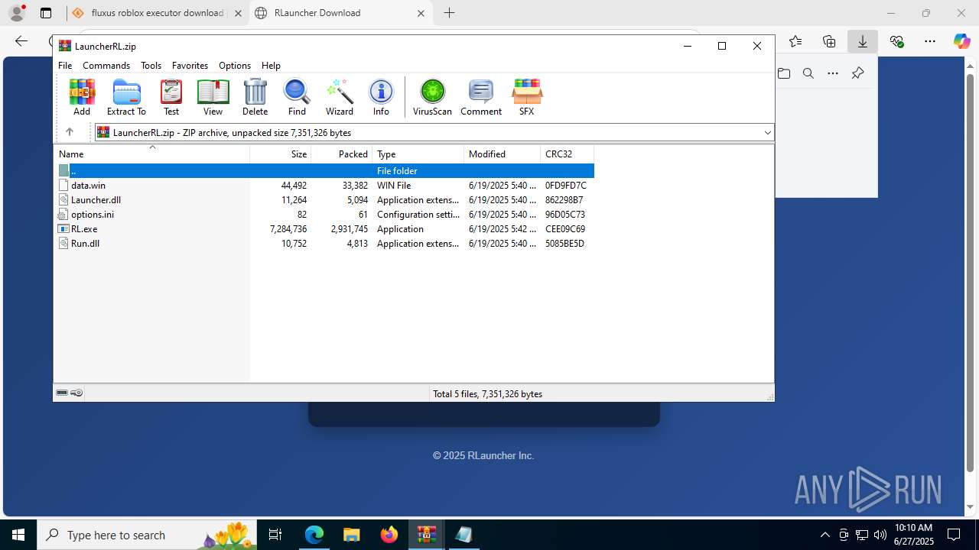Open Copilot in Edge
The width and height of the screenshot is (979, 550).
(x=961, y=41)
